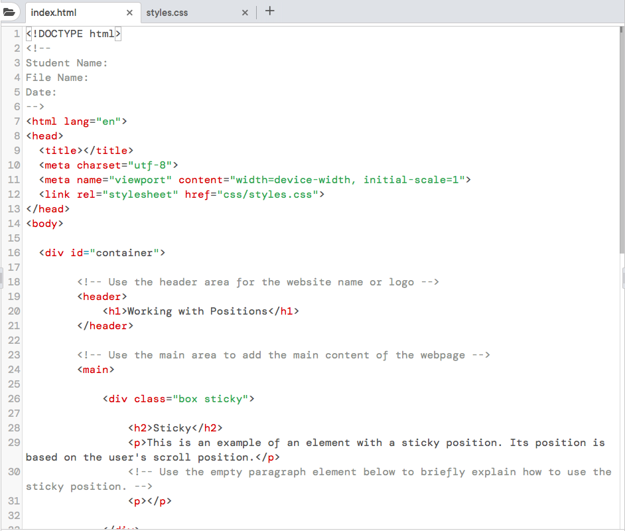625x531 pixels.
Task: Click the empty p tag on line 31
Action: (x=150, y=501)
